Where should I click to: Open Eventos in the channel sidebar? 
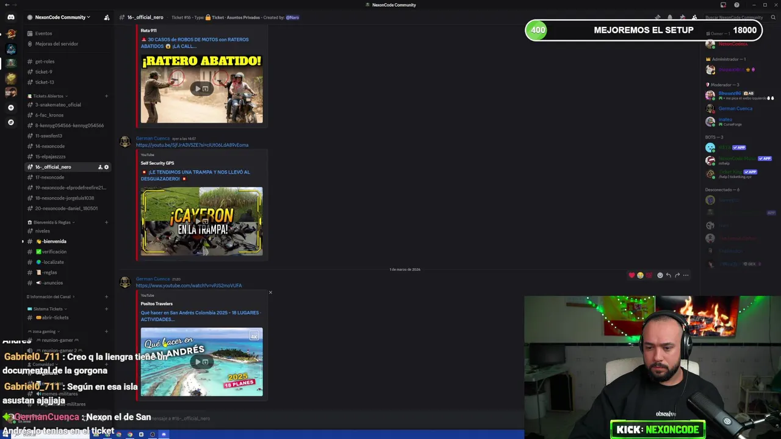43,34
